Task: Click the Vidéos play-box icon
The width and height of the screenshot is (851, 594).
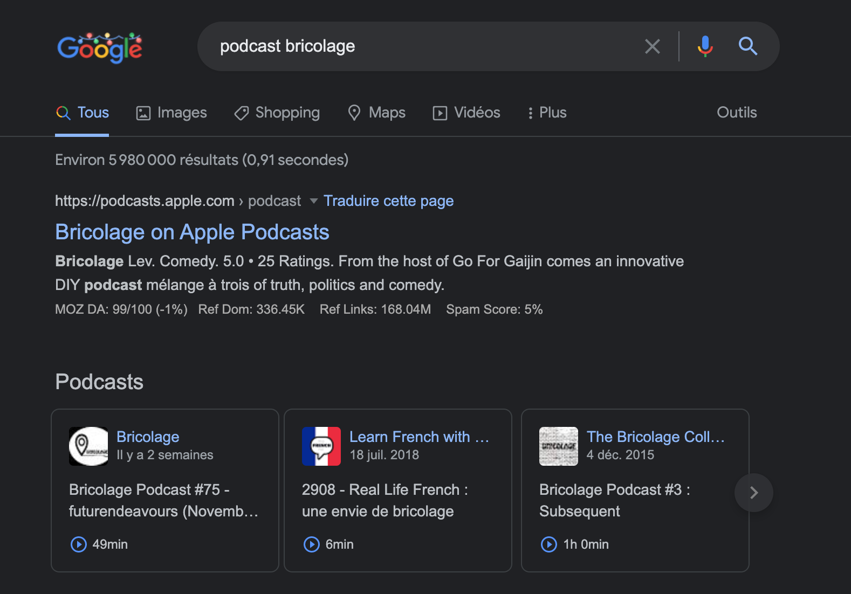Action: [440, 113]
